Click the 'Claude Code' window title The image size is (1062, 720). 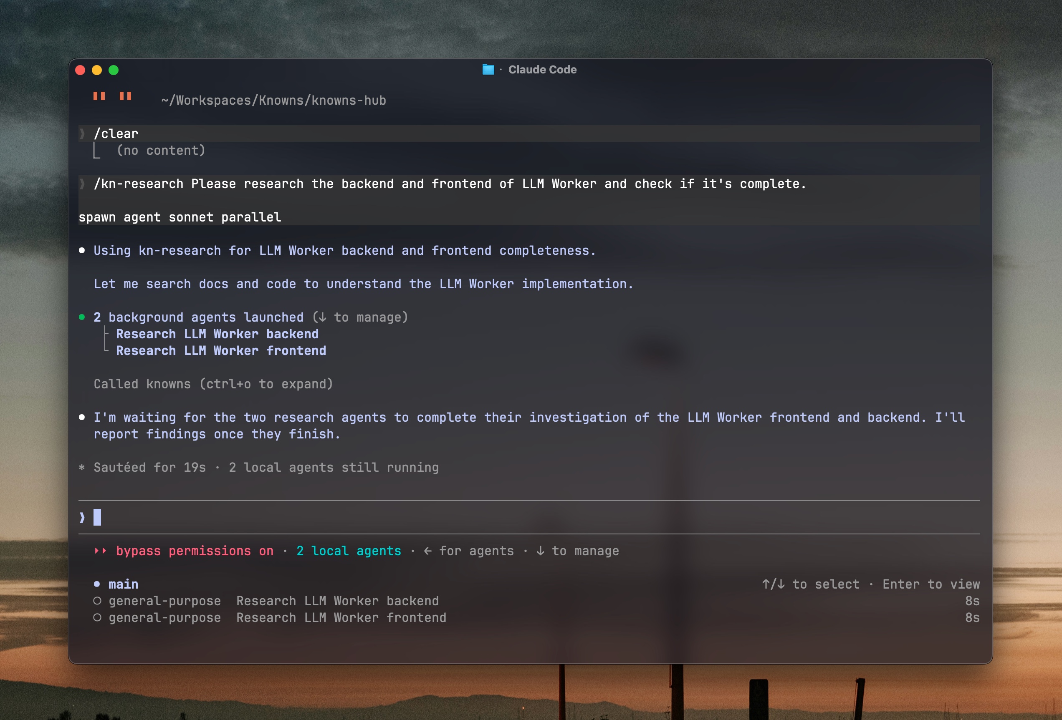point(542,69)
